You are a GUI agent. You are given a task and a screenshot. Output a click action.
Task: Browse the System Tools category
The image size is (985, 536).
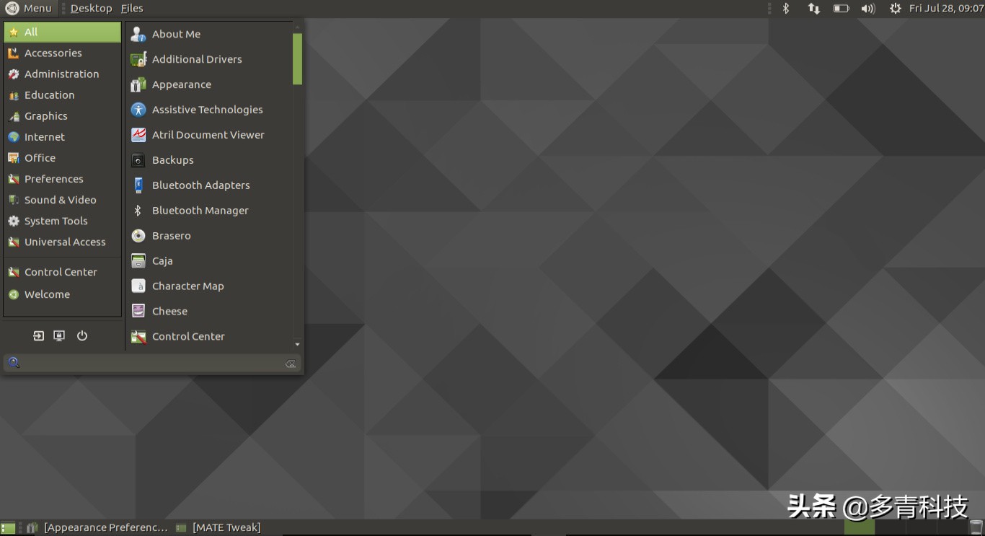(63, 221)
